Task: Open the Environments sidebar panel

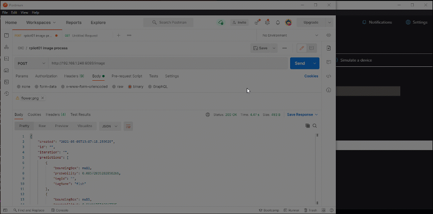Action: [x=7, y=59]
